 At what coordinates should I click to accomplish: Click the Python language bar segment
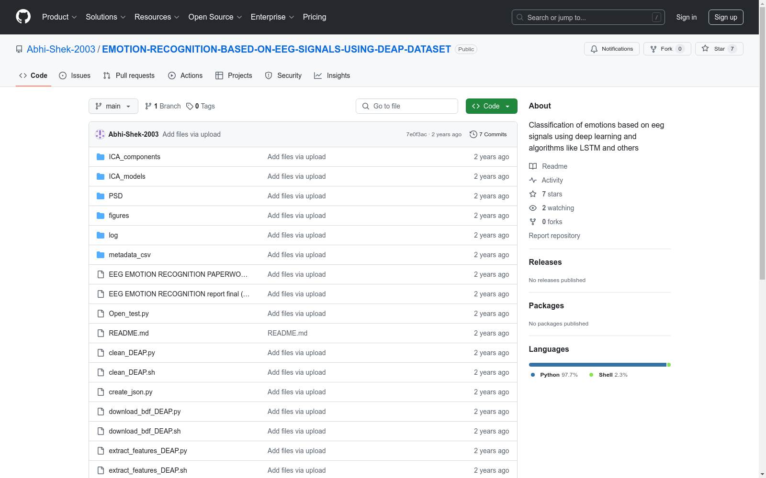(597, 365)
